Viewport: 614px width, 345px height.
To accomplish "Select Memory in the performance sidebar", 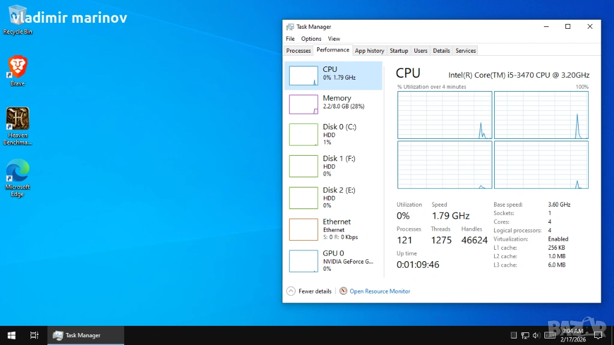I will pyautogui.click(x=333, y=102).
